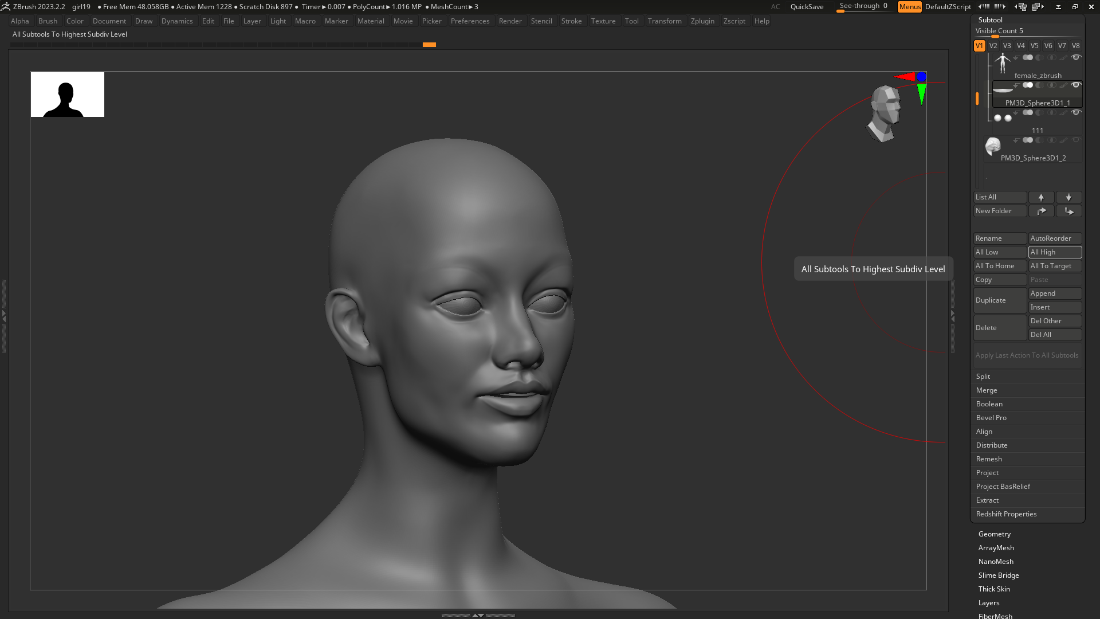Image resolution: width=1100 pixels, height=619 pixels.
Task: Click the move subtool up arrow
Action: pyautogui.click(x=1041, y=197)
